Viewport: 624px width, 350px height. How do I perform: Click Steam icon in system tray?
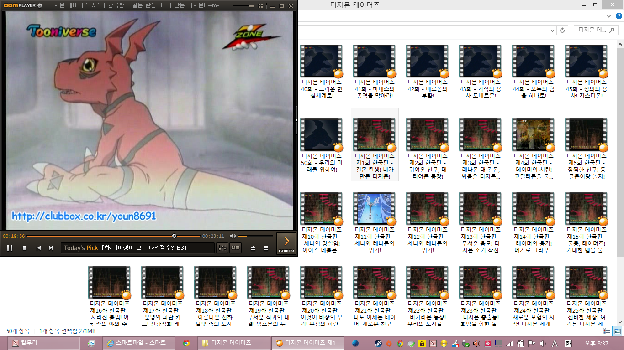[378, 343]
